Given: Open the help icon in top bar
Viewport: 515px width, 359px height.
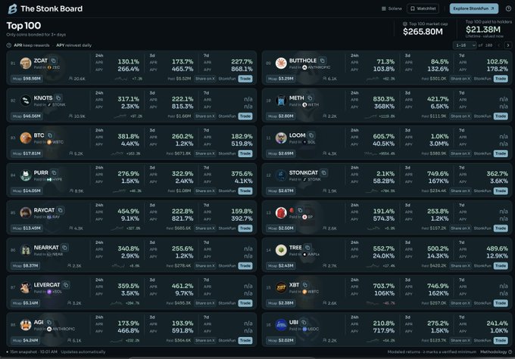Looking at the screenshot, I should coord(508,8).
